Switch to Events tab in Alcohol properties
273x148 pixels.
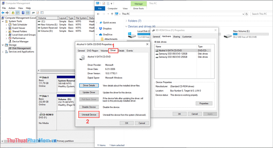(x=129, y=50)
